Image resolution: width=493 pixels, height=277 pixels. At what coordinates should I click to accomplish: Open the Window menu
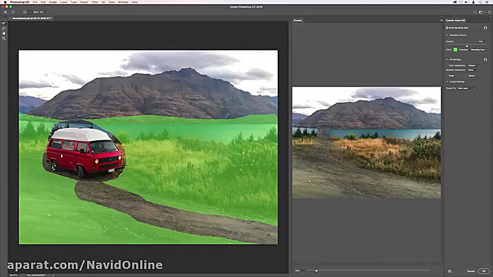coord(123,2)
